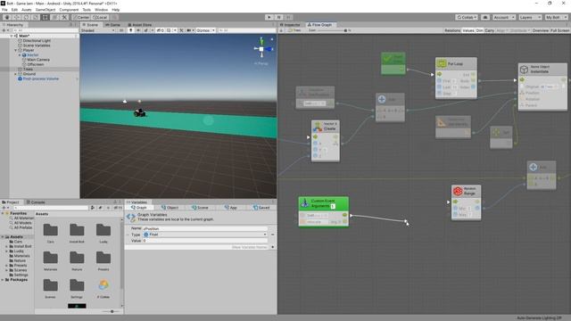Viewport: 571px width, 321px height.
Task: Click the Full Screen button
Action: (x=560, y=30)
